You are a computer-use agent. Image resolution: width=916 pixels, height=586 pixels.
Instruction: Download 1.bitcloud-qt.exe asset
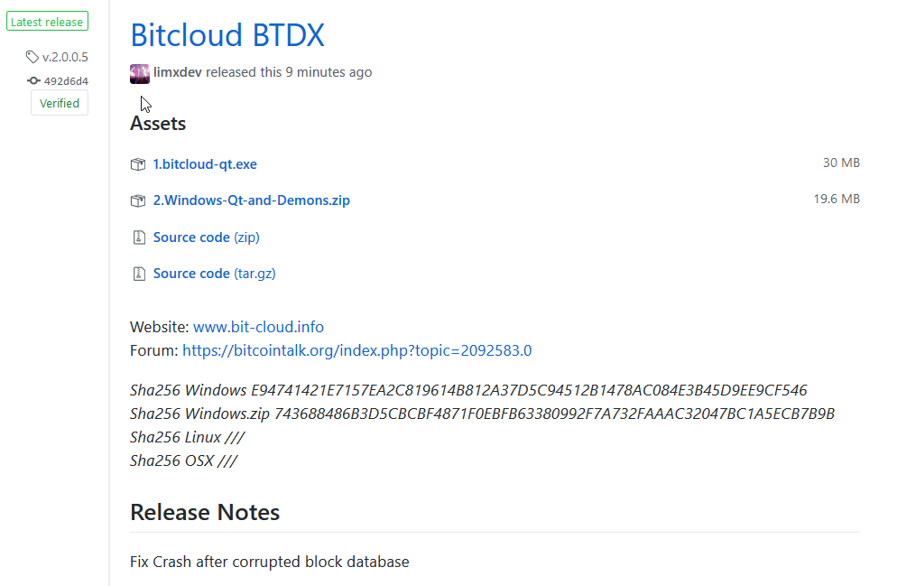pos(205,164)
